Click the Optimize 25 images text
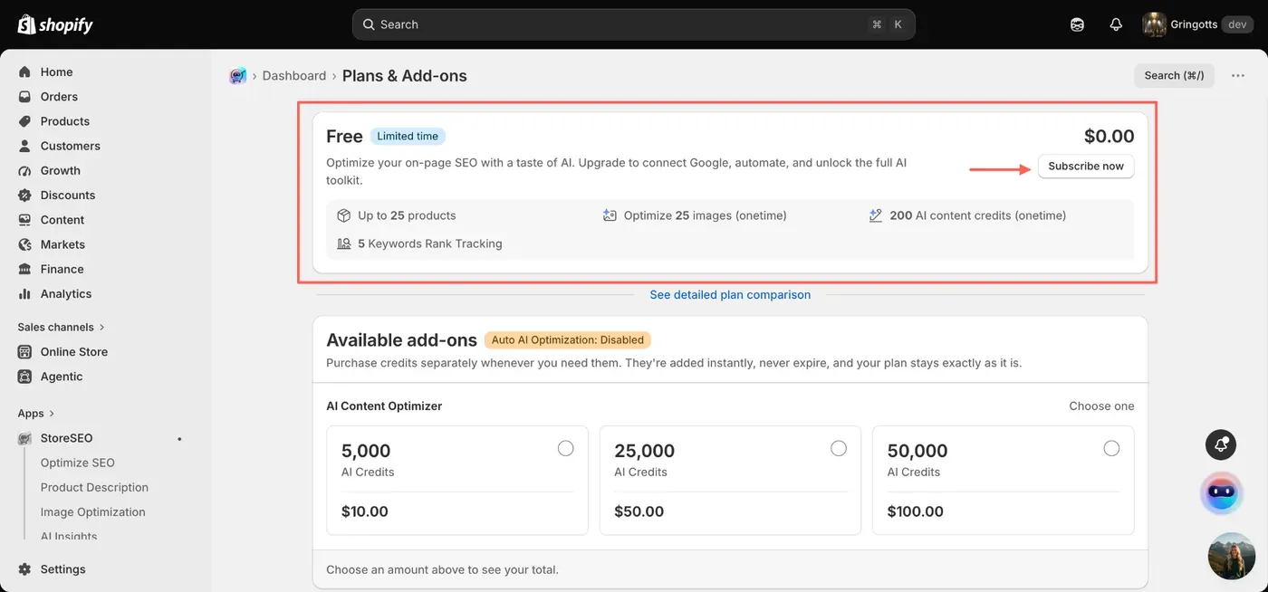Image resolution: width=1268 pixels, height=592 pixels. coord(705,215)
